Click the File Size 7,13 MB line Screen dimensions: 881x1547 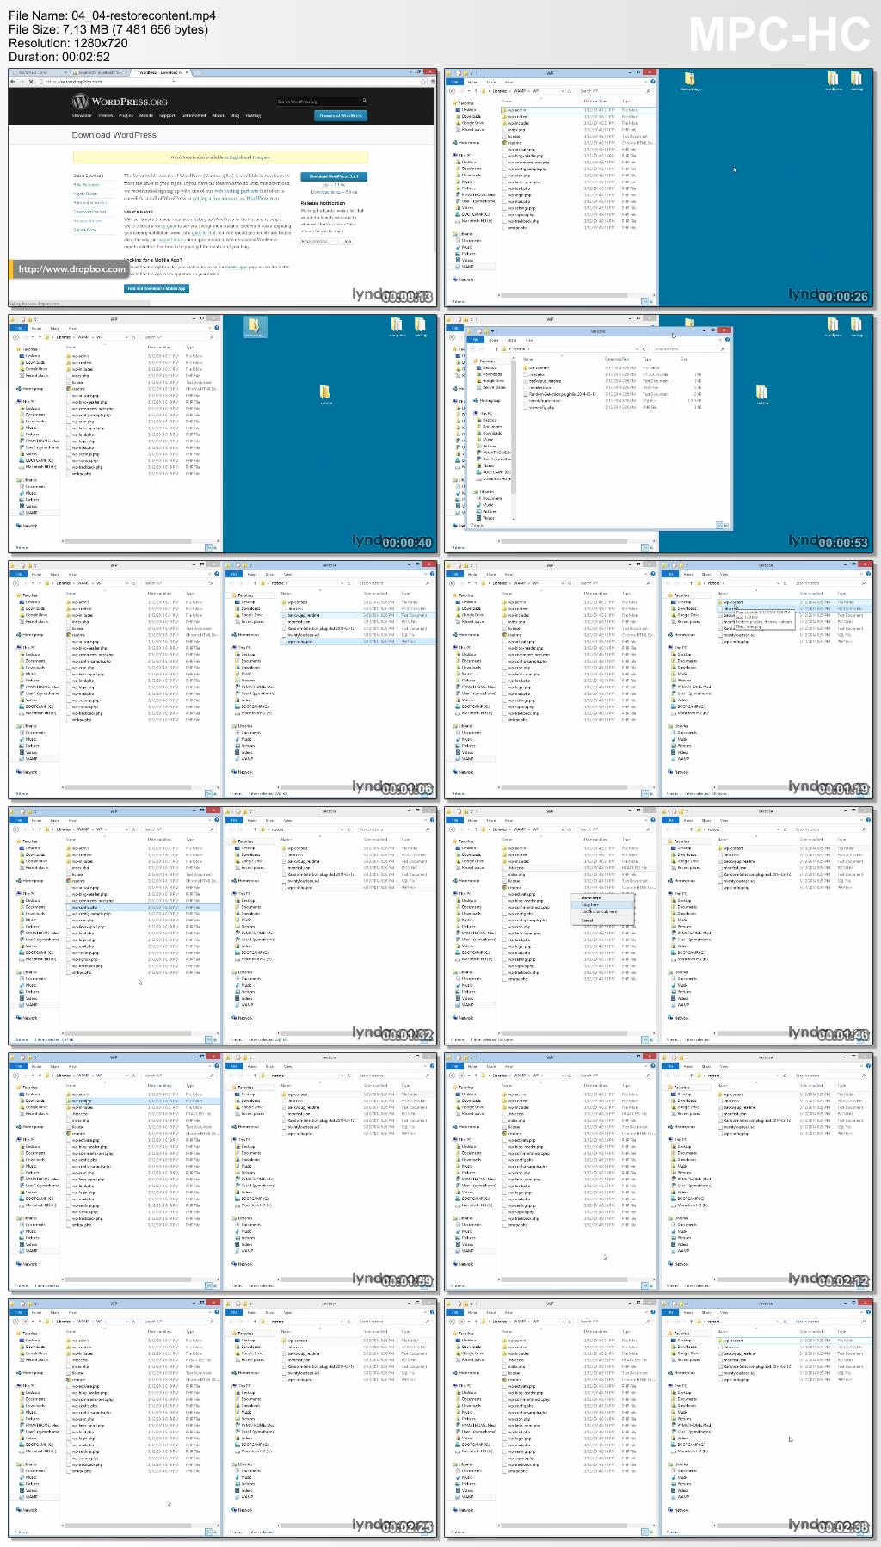(x=108, y=29)
